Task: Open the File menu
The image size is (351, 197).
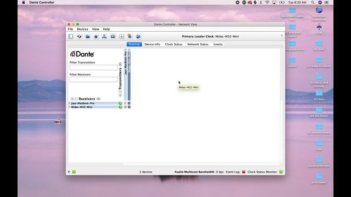Action: click(70, 29)
